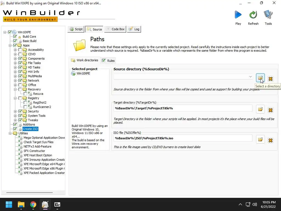Reset the Target directory with X icon

point(270,110)
